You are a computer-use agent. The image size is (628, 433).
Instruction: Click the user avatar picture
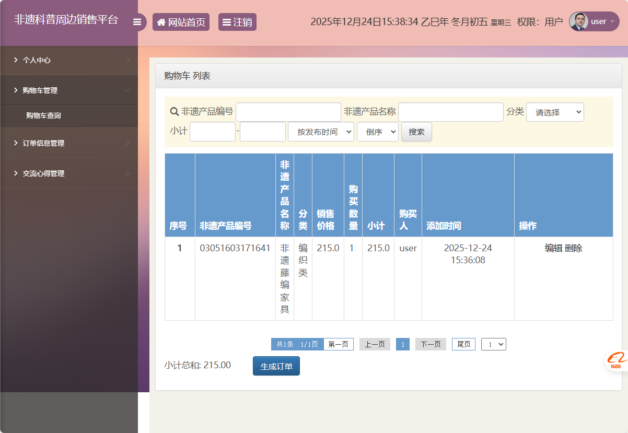(578, 21)
